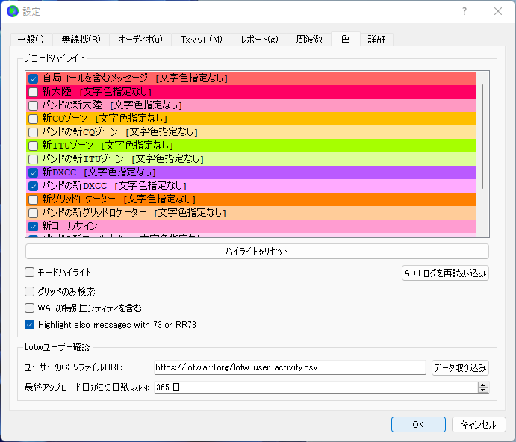Switch to the 無線機(R) tab
The width and height of the screenshot is (516, 442).
click(x=81, y=39)
